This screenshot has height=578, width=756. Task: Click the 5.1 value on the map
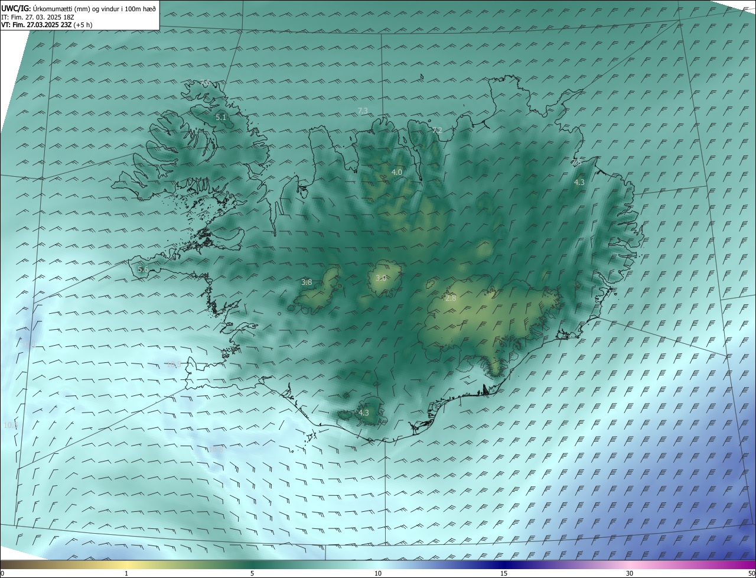click(x=221, y=118)
